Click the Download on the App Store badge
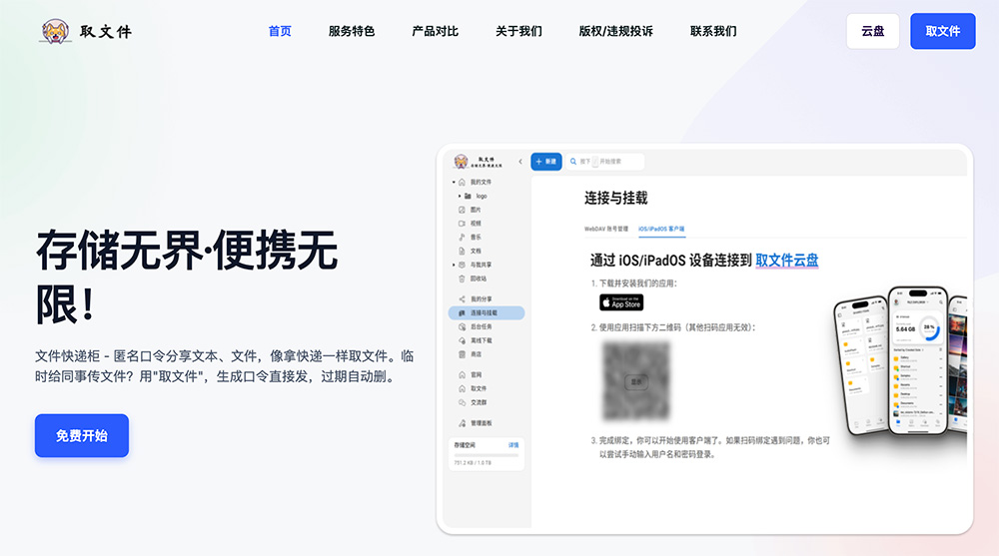999x556 pixels. (x=621, y=302)
